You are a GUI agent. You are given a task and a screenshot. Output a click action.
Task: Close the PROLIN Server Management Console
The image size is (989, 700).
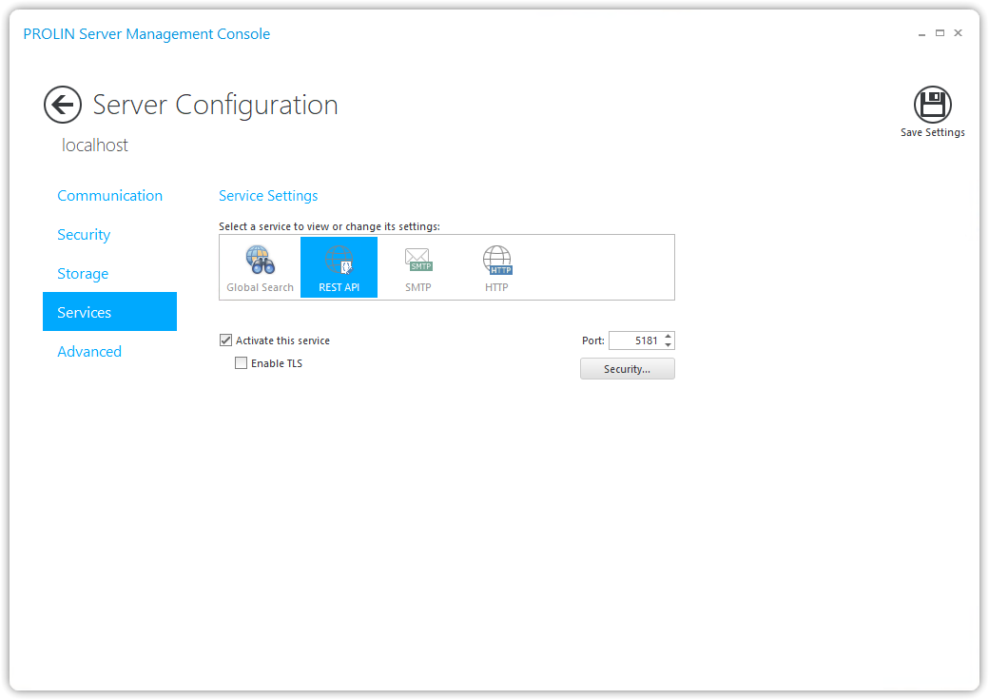click(x=958, y=33)
